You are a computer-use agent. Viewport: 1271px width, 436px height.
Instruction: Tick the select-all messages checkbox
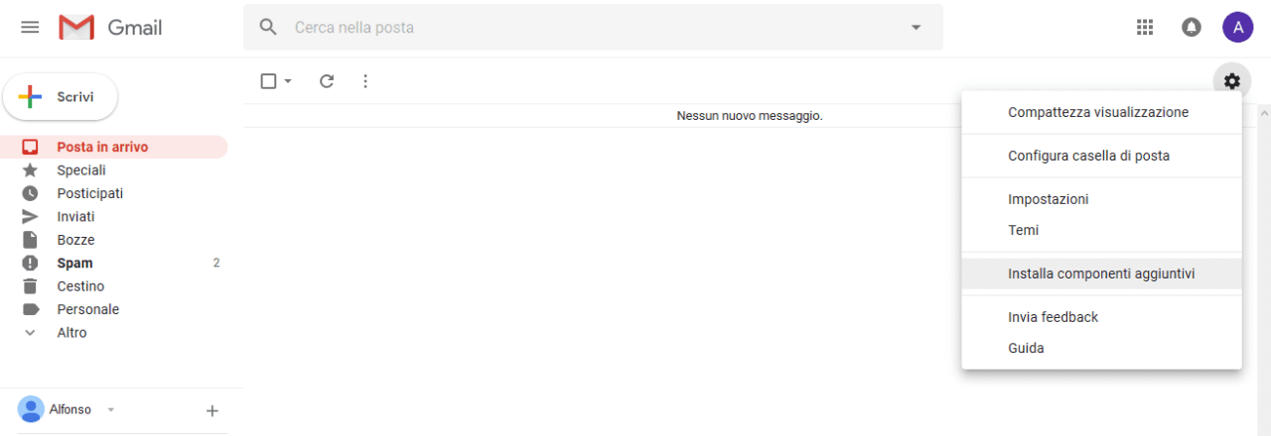pos(268,81)
